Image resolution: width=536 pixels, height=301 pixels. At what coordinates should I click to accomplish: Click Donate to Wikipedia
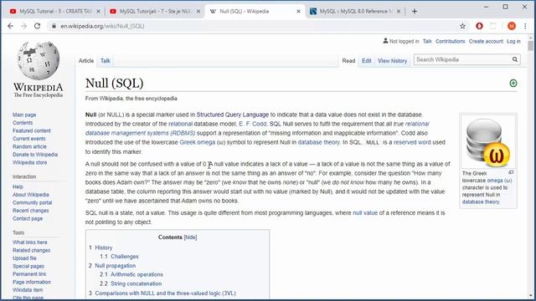(35, 155)
